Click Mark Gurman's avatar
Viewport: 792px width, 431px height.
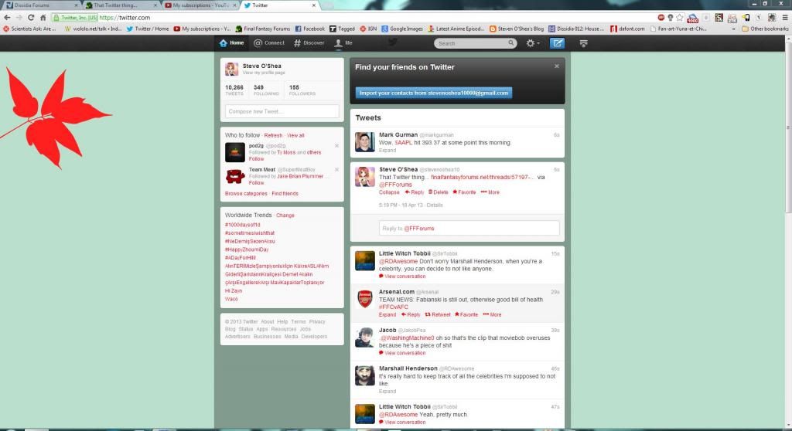click(x=365, y=142)
